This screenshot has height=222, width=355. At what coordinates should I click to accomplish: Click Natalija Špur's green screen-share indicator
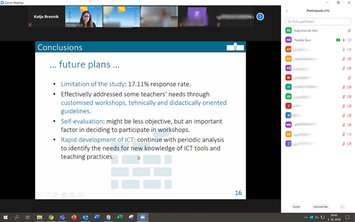pyautogui.click(x=338, y=40)
